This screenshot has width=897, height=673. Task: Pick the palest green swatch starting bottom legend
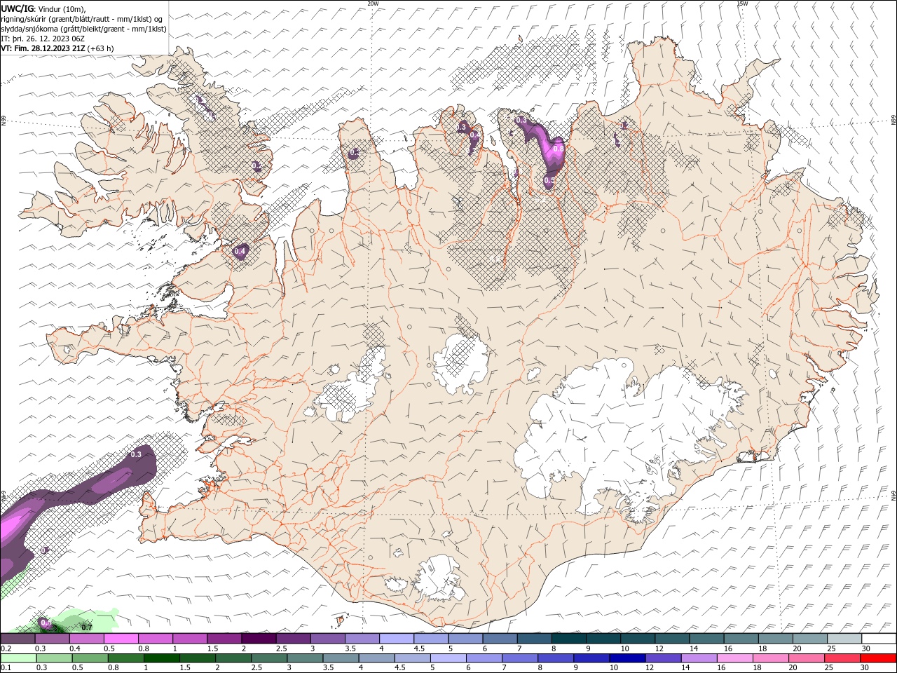click(x=18, y=658)
